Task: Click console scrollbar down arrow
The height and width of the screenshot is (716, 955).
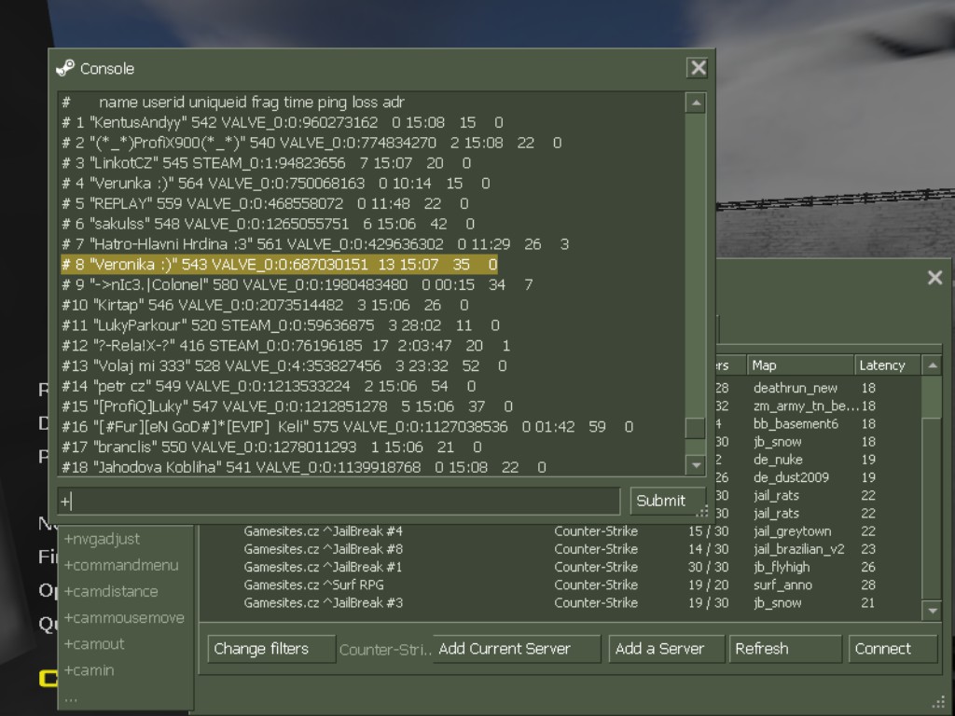Action: [696, 466]
